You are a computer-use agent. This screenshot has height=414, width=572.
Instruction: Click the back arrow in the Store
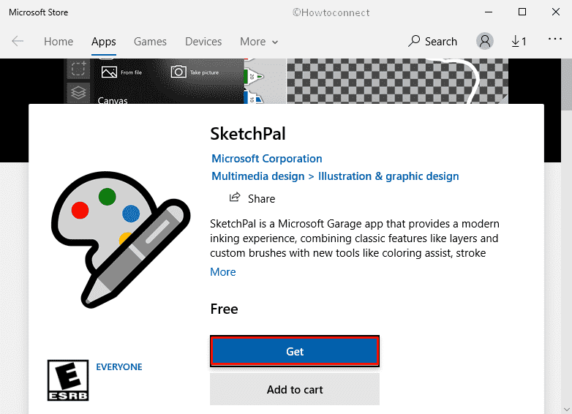[x=18, y=42]
